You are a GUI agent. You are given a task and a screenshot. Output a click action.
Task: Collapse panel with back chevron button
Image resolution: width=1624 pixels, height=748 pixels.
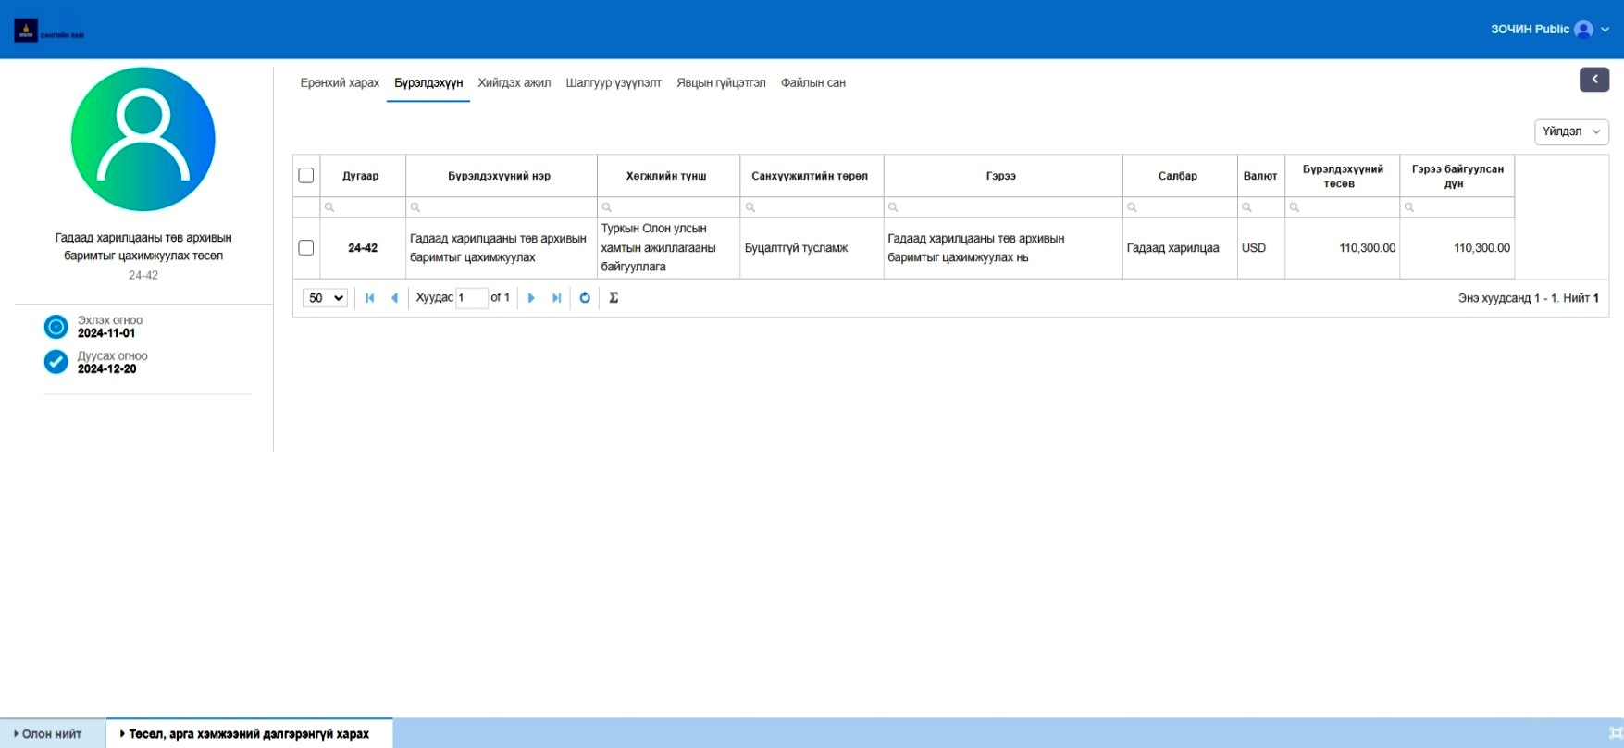tap(1593, 80)
